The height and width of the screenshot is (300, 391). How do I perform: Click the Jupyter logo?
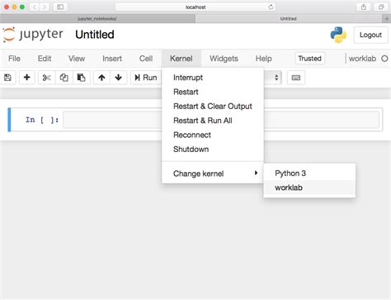[x=33, y=35]
